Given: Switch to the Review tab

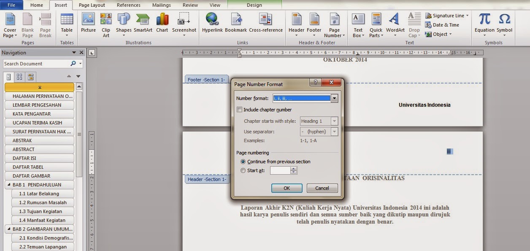Looking at the screenshot, I should pyautogui.click(x=190, y=5).
